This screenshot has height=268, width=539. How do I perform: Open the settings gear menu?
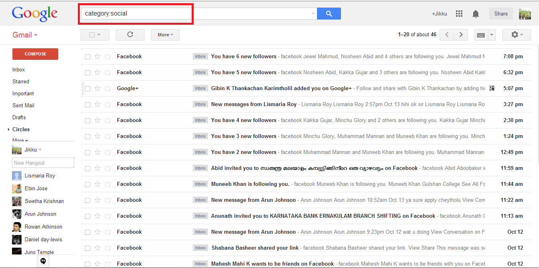[x=516, y=35]
